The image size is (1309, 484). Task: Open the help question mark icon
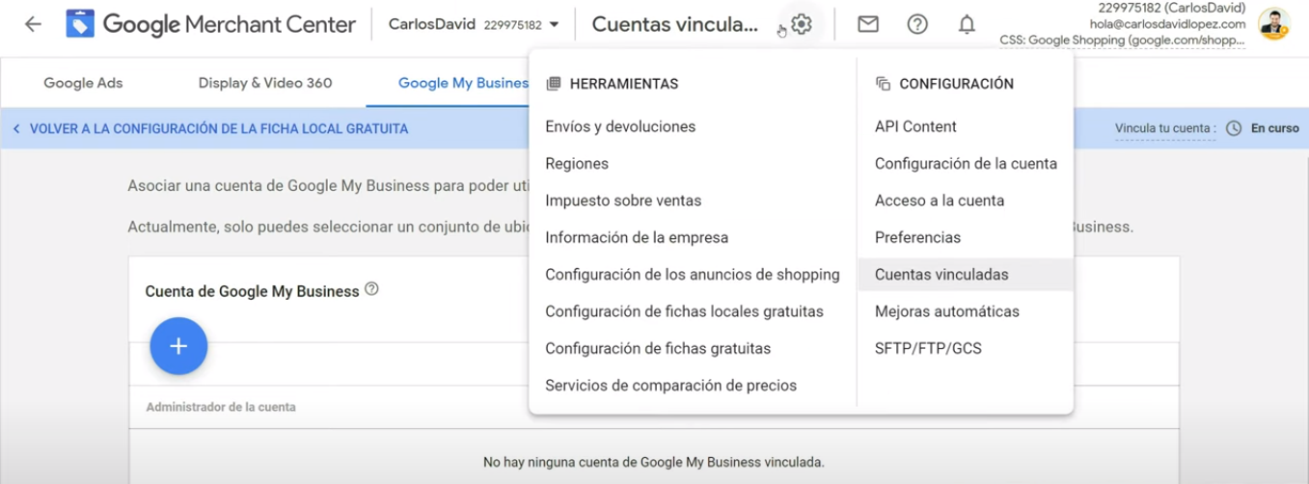(917, 24)
